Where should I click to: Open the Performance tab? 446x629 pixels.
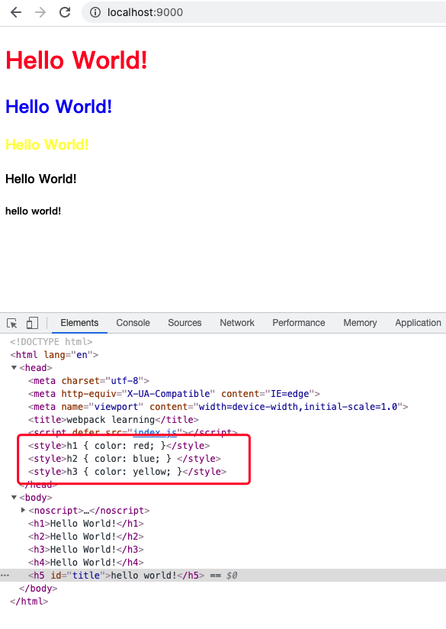pyautogui.click(x=299, y=323)
